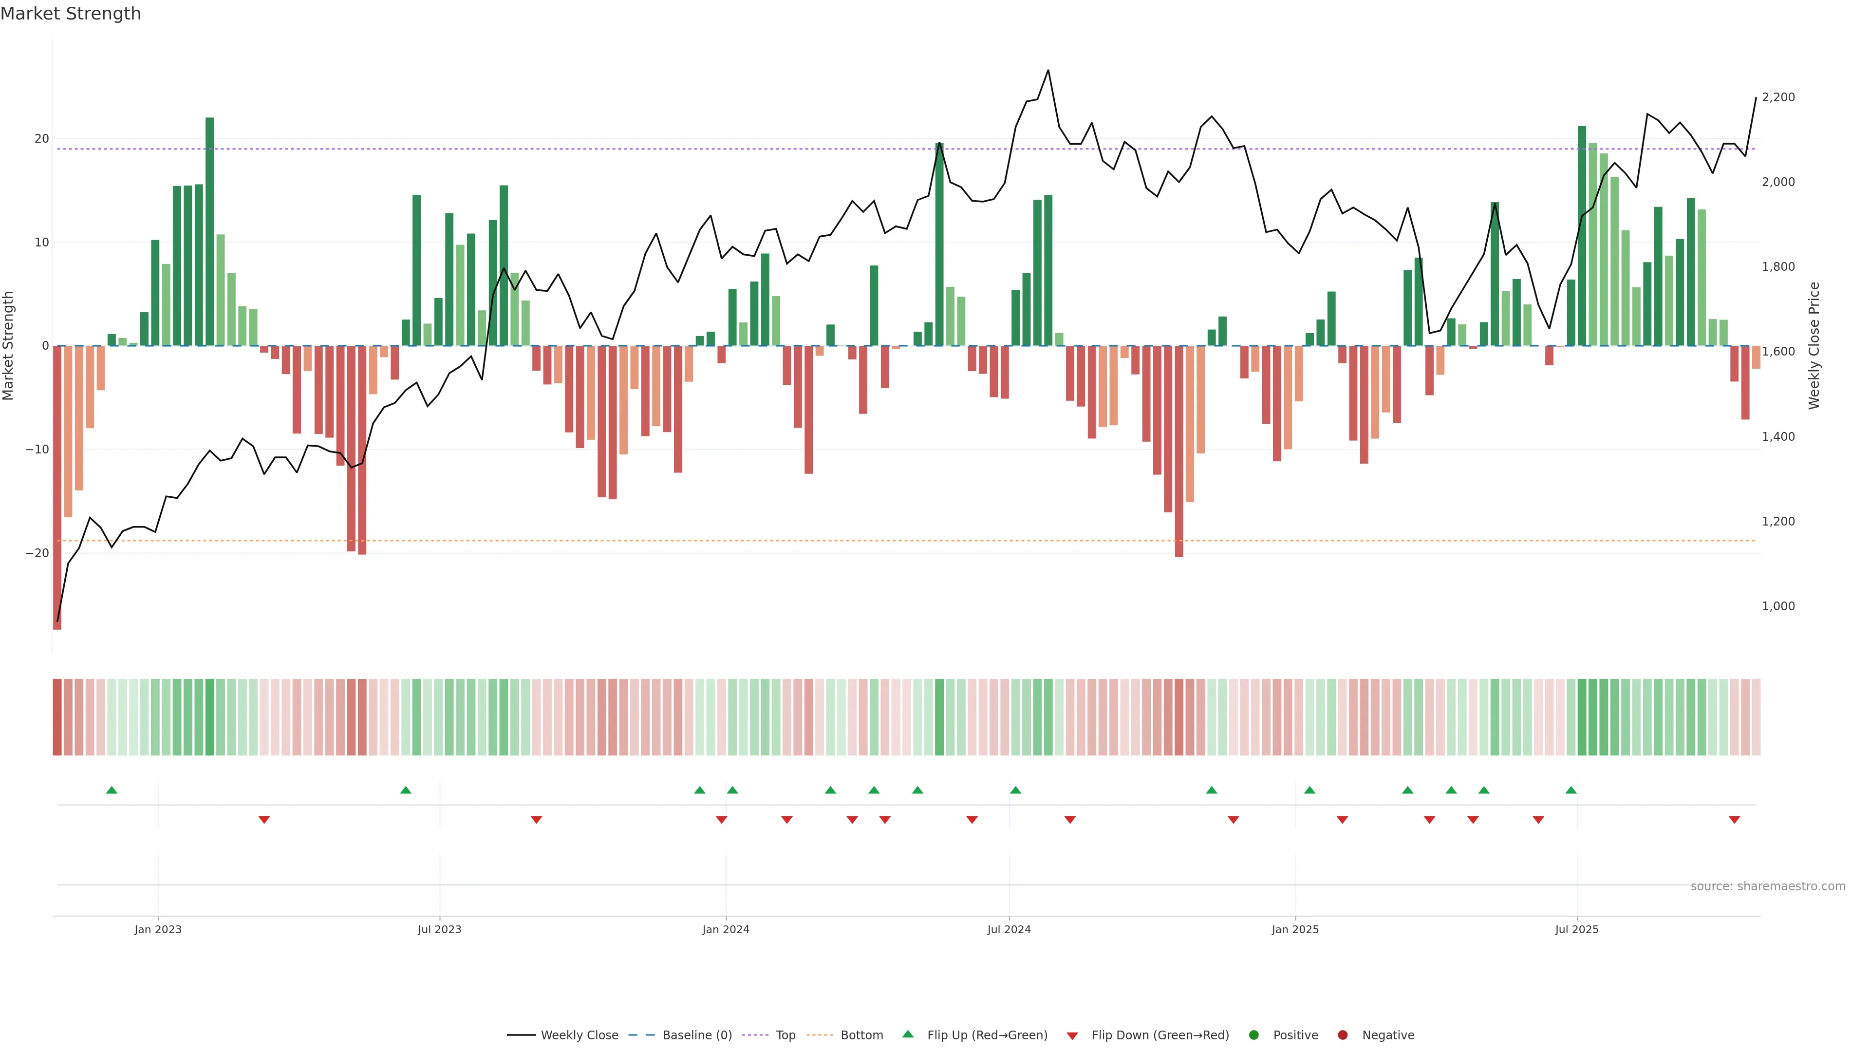The image size is (1870, 1052).
Task: Click the first dark red heat strip cell
Action: tap(57, 717)
